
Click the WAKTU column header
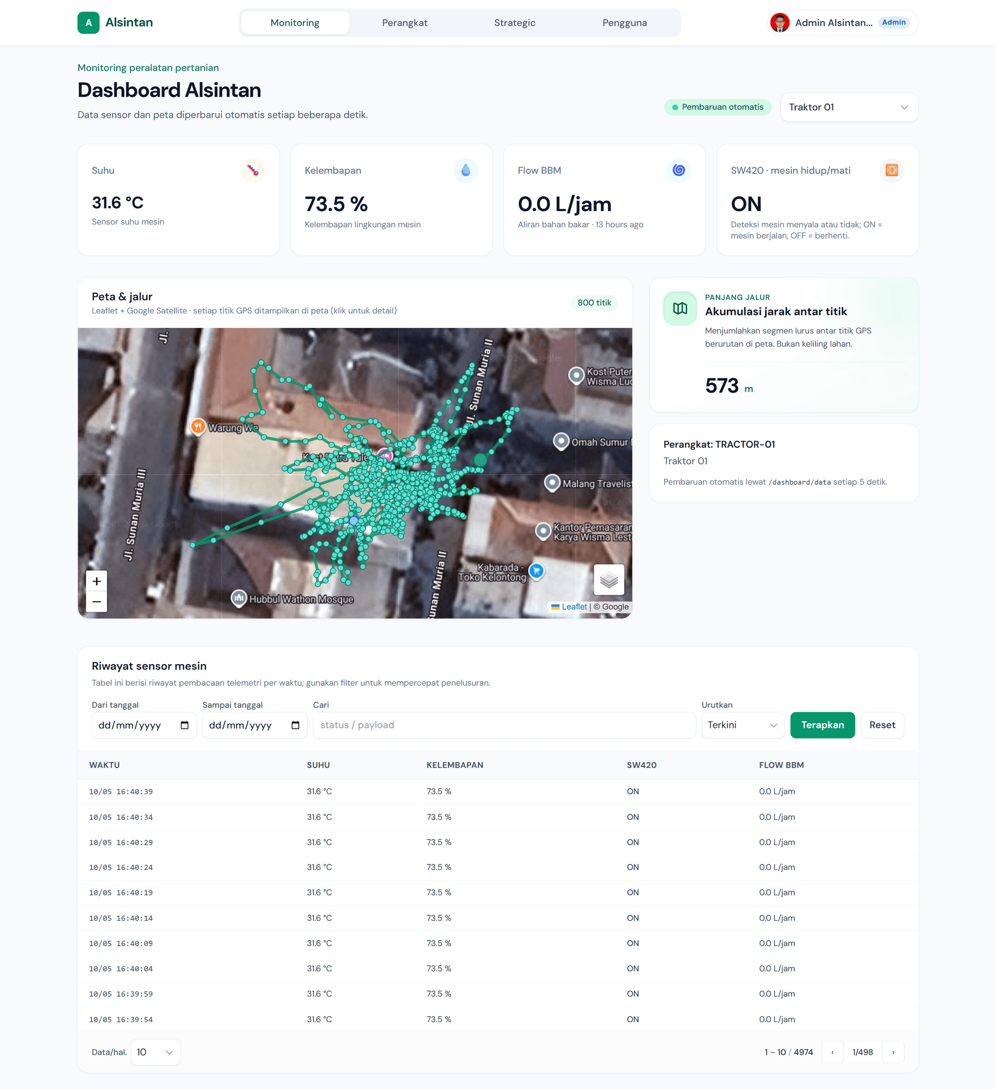[x=104, y=765]
